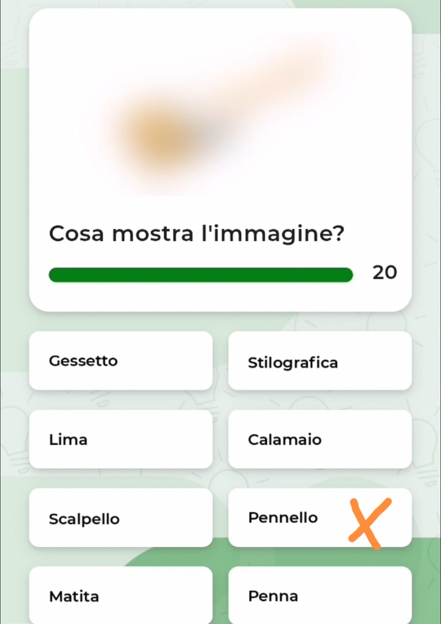Select the Gessetto answer option
The image size is (441, 624).
[x=121, y=361]
